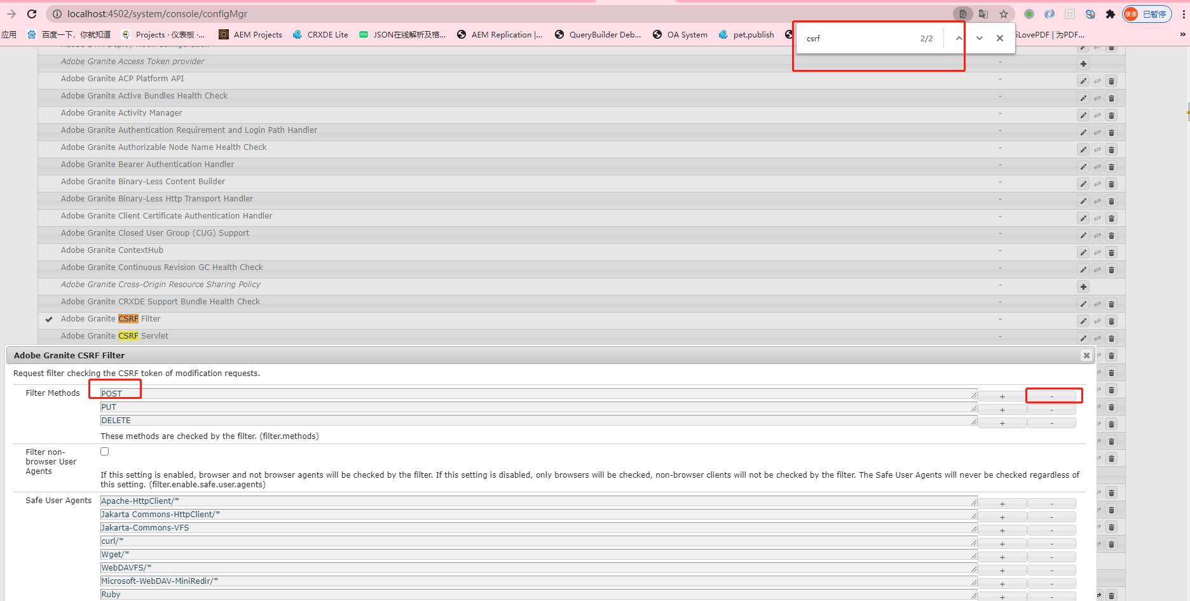
Task: Delete Adobe Granite Activity Manager configuration
Action: (x=1111, y=115)
